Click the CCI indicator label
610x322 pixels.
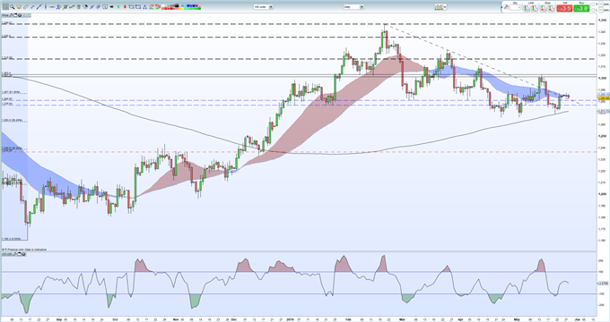coord(6,254)
